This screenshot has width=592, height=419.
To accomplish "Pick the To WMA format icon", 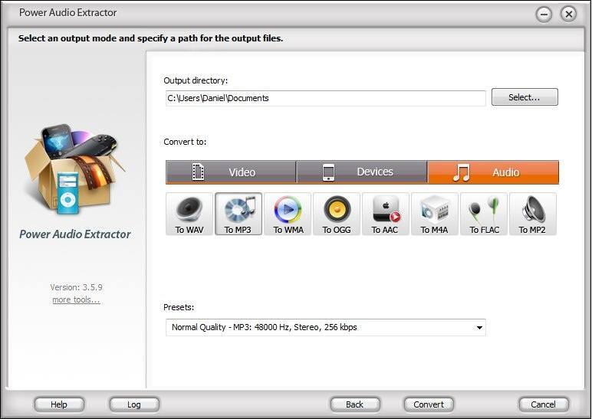I will [288, 214].
